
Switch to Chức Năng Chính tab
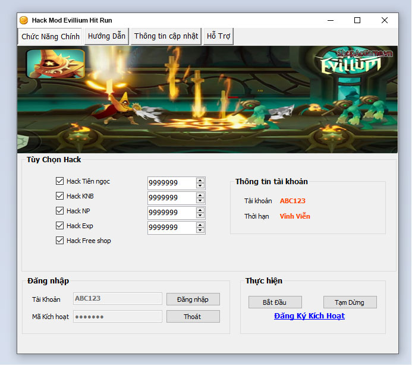(51, 36)
